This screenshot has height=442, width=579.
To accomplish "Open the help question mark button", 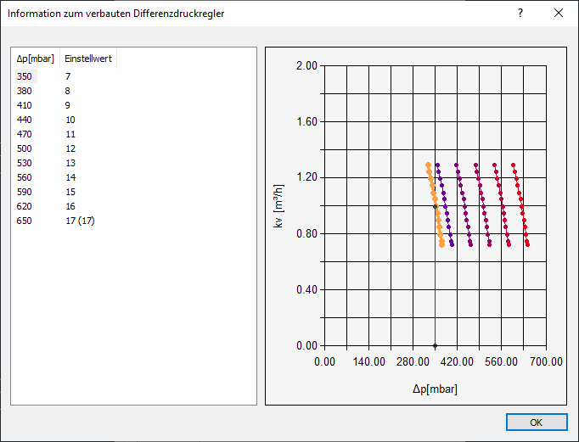I will tap(520, 14).
